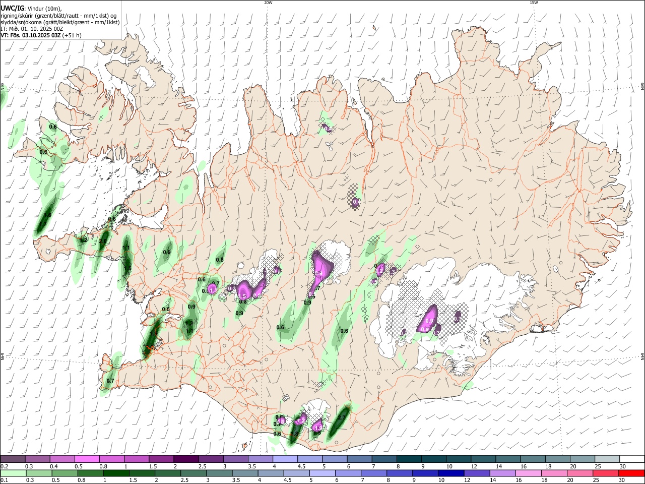Click the red-pink 25 swatch in lower legend row
645x484 pixels.
click(606, 473)
